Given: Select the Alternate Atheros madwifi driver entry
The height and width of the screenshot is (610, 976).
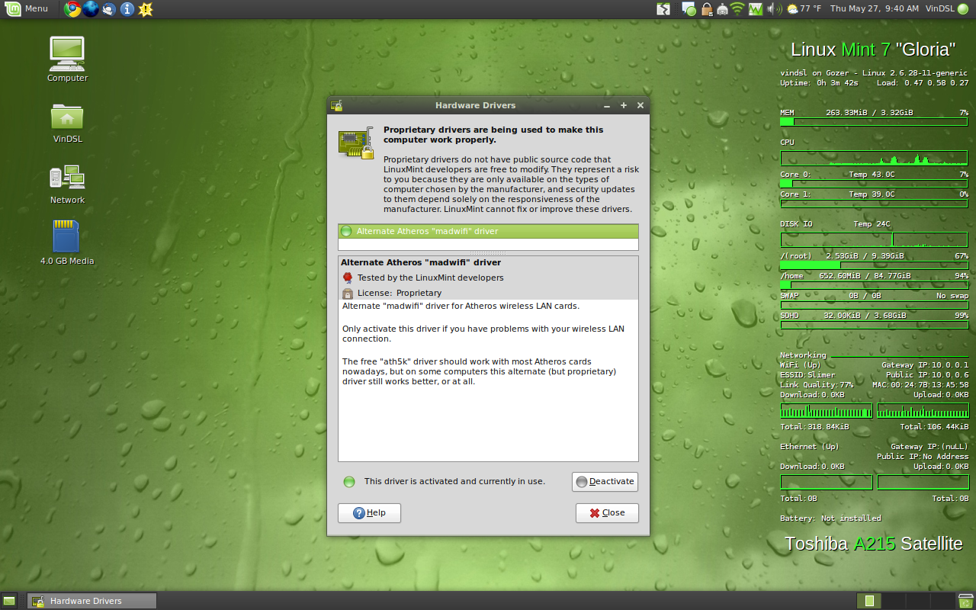Looking at the screenshot, I should pos(457,230).
